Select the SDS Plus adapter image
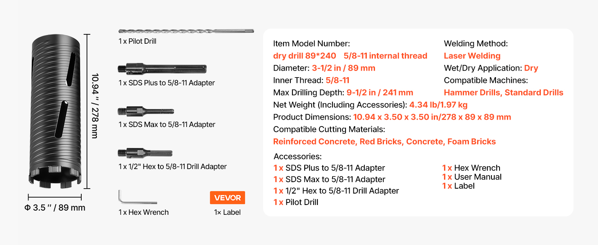The width and height of the screenshot is (598, 245). click(x=162, y=68)
